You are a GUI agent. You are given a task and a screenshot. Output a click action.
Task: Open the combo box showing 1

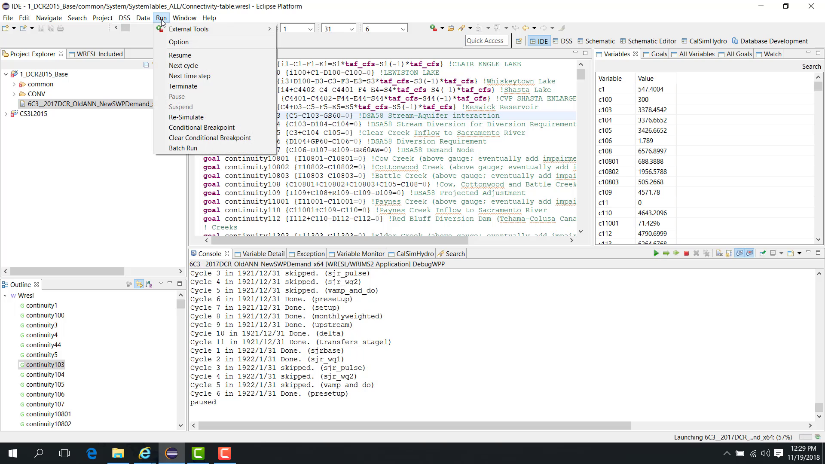[297, 29]
